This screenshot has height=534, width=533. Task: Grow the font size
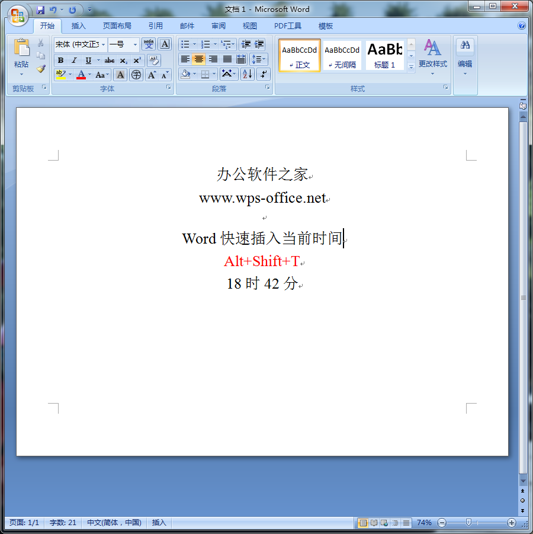[x=152, y=75]
